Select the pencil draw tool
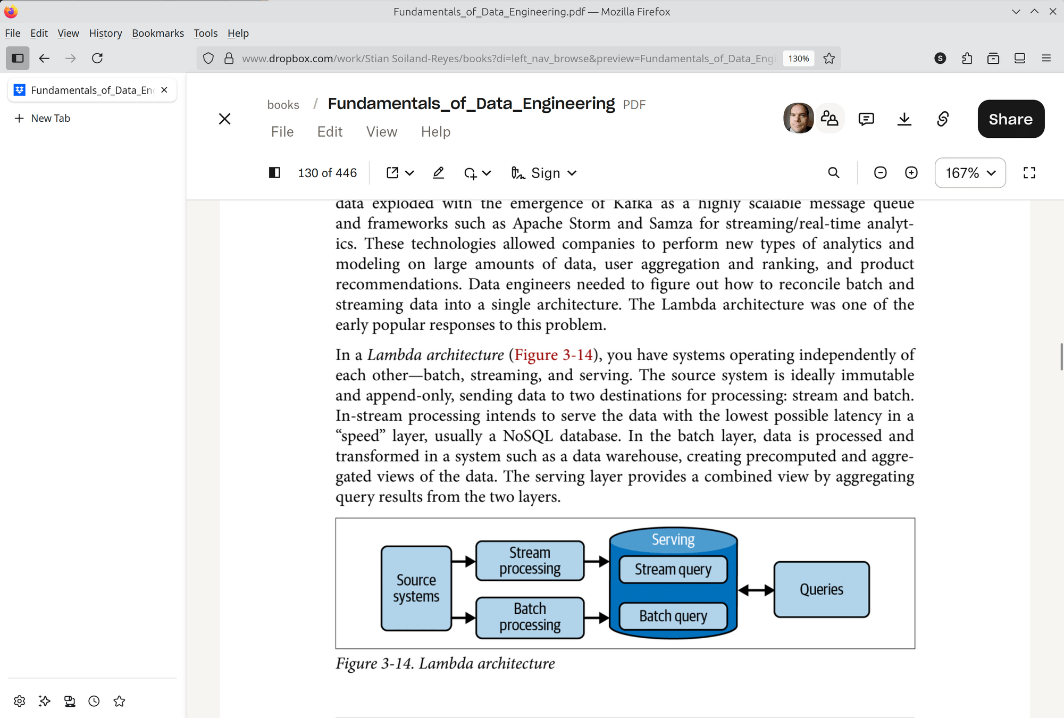The height and width of the screenshot is (718, 1064). click(438, 173)
